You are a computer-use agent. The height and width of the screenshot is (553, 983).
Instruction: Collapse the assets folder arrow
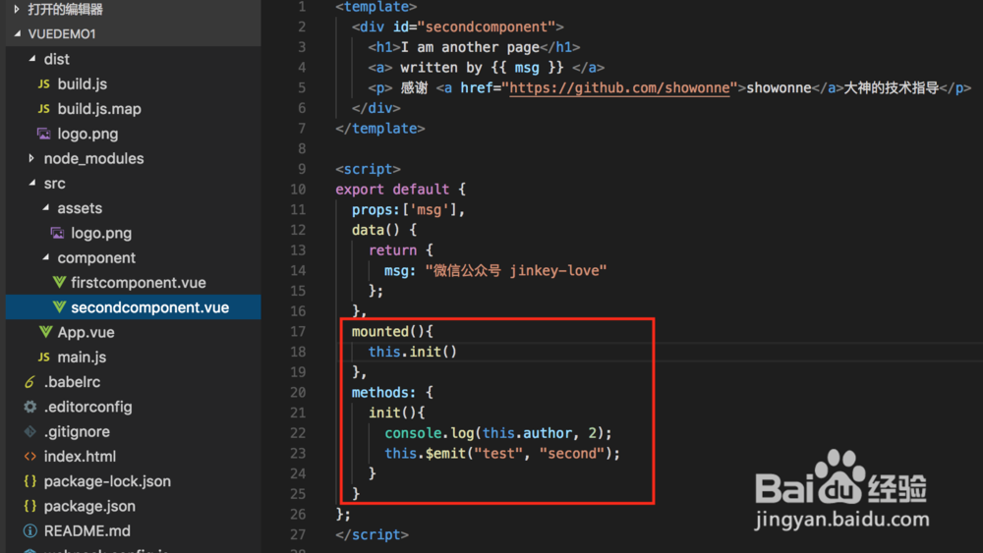(x=46, y=208)
